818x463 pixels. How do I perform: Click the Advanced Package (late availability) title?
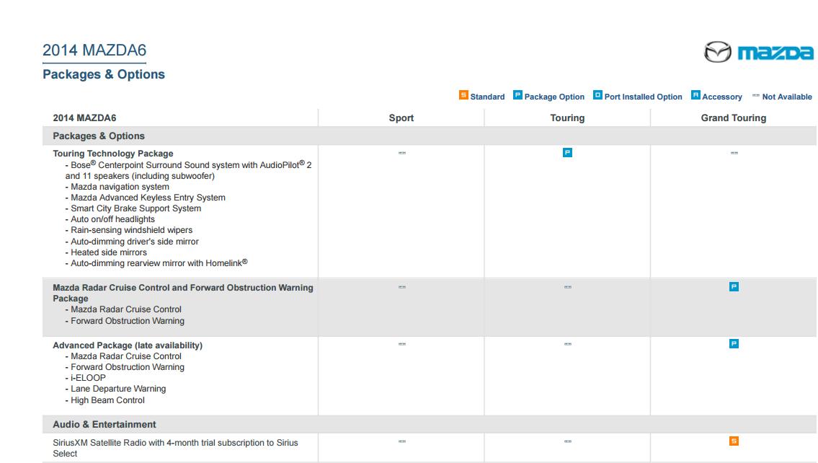[128, 345]
